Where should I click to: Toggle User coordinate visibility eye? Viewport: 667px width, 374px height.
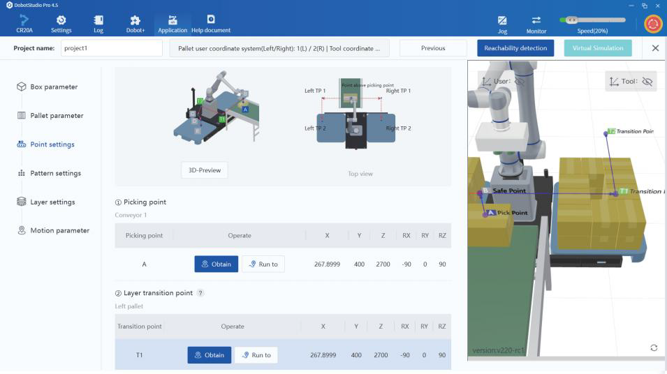pos(519,81)
